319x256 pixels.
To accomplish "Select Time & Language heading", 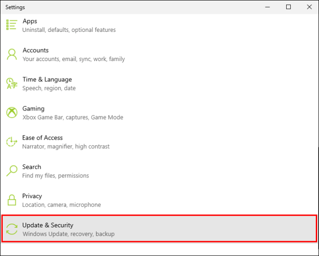I will 47,79.
